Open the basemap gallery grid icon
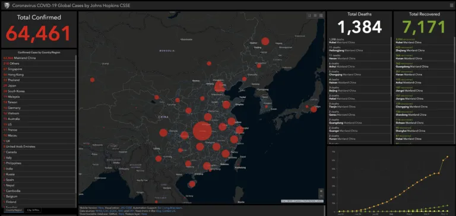The height and width of the screenshot is (216, 456). [x=321, y=15]
